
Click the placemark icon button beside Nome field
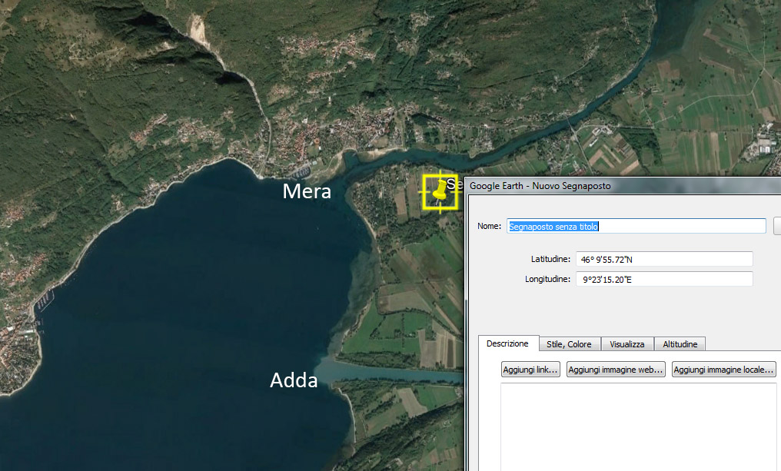[777, 226]
